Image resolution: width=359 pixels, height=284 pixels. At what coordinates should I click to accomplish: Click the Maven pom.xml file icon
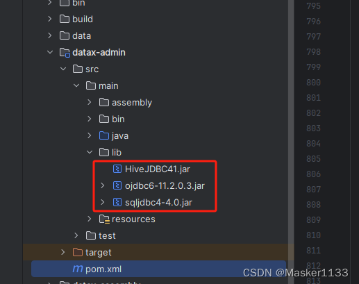point(78,269)
